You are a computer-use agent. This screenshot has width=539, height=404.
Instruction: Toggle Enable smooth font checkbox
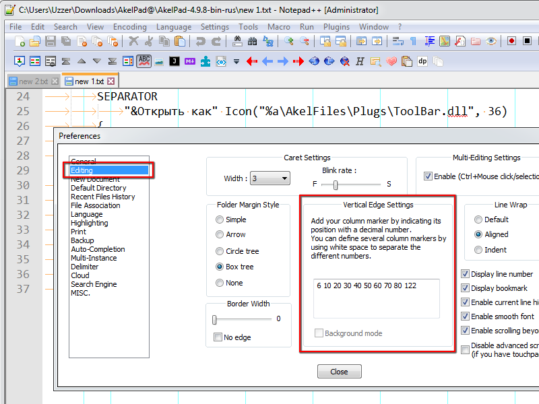point(465,316)
